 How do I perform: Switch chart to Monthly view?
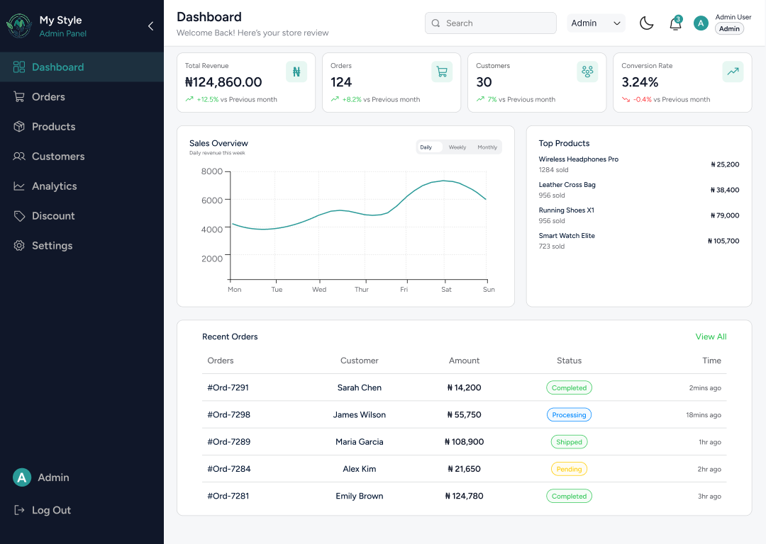(x=487, y=147)
